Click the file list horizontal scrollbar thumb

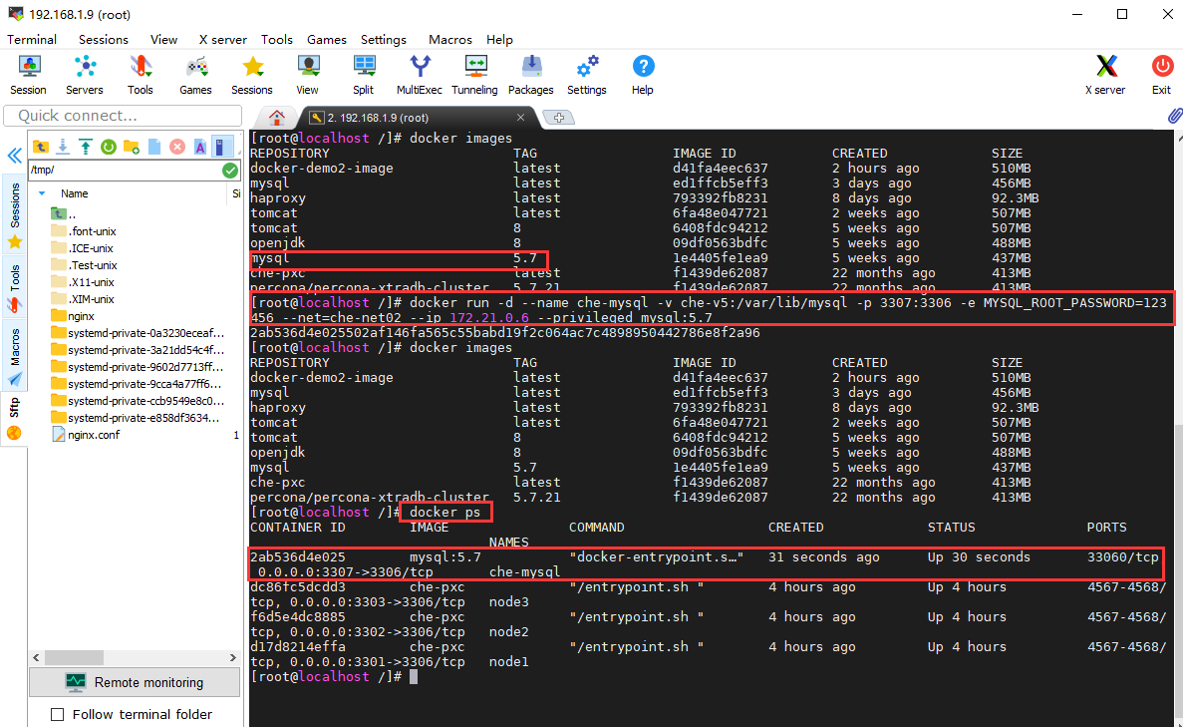pyautogui.click(x=75, y=657)
